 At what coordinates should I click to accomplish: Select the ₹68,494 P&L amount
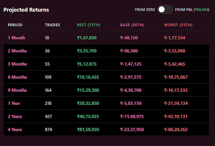point(202,10)
